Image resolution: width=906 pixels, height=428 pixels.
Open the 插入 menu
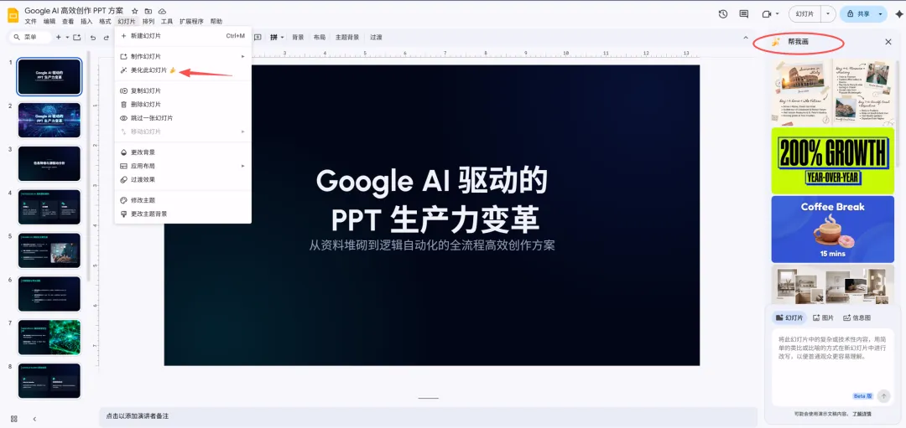coord(86,21)
